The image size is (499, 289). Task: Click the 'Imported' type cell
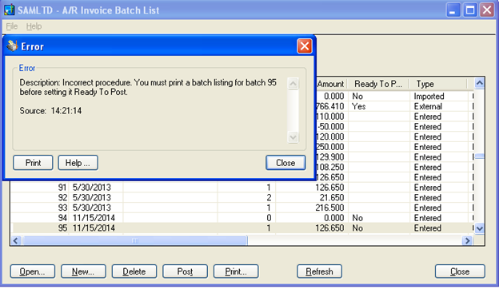tap(429, 97)
